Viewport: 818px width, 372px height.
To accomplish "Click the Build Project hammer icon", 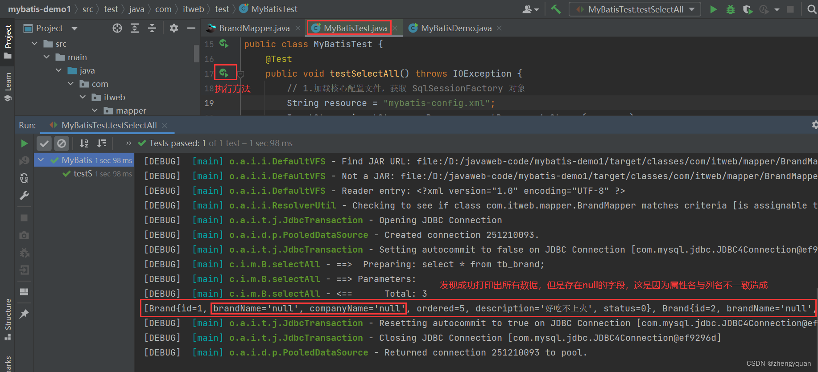I will pos(556,9).
